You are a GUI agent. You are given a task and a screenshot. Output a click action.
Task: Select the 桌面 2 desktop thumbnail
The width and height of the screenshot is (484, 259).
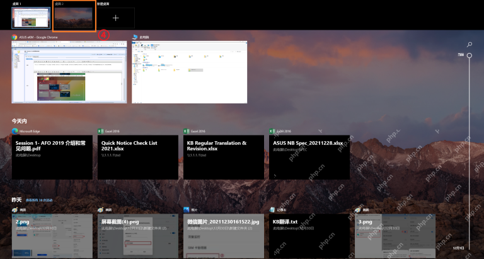pyautogui.click(x=74, y=18)
